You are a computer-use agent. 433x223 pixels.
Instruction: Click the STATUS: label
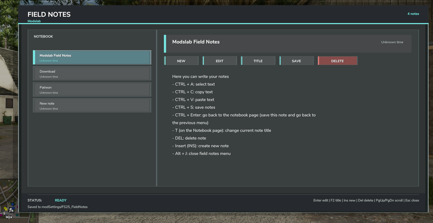coord(35,200)
